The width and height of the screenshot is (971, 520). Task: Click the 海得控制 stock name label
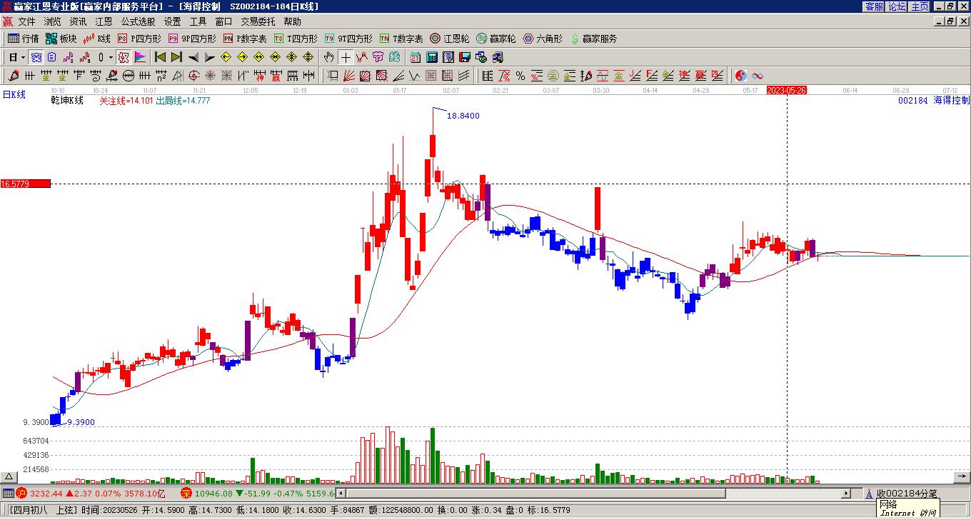(952, 101)
